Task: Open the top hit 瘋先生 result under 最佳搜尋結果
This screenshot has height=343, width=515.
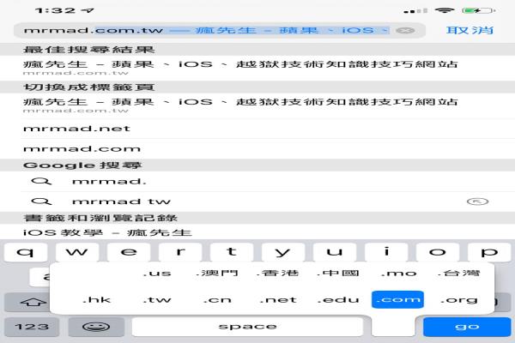Action: tap(257, 68)
